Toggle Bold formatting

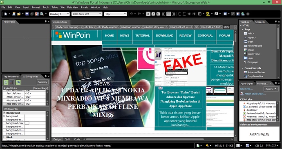coord(148,14)
